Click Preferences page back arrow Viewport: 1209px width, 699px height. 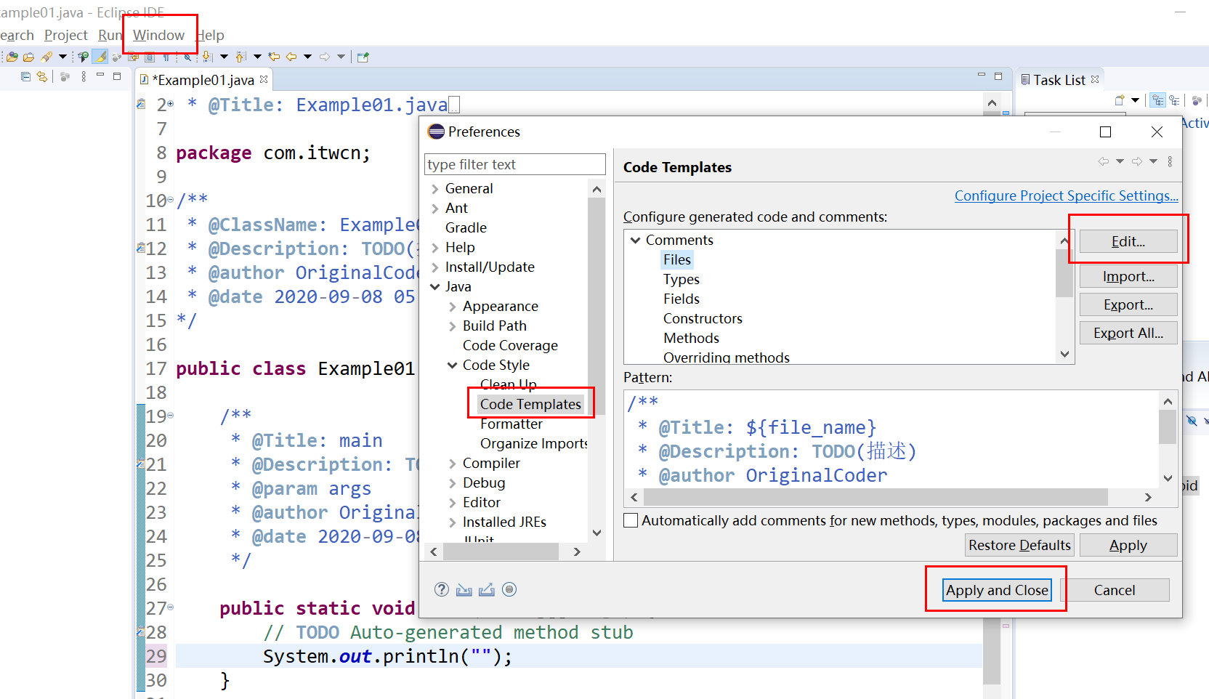coord(1104,161)
